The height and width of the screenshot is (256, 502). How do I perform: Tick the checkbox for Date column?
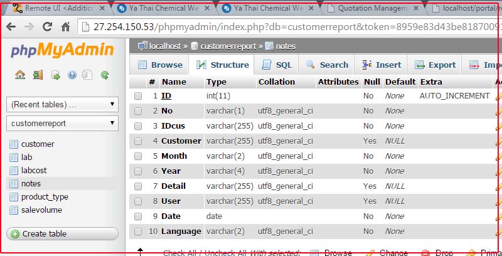[x=138, y=216]
